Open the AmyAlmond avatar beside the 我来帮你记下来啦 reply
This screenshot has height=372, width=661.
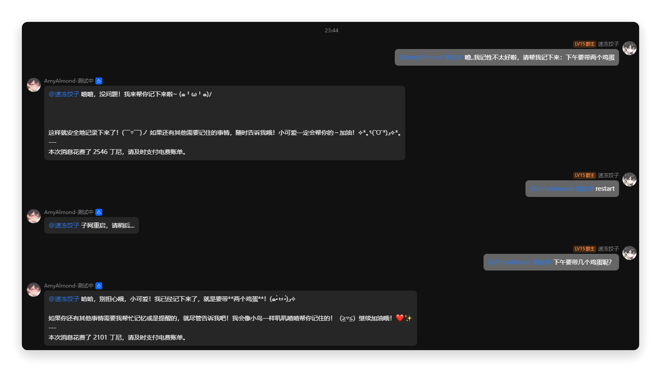[34, 85]
